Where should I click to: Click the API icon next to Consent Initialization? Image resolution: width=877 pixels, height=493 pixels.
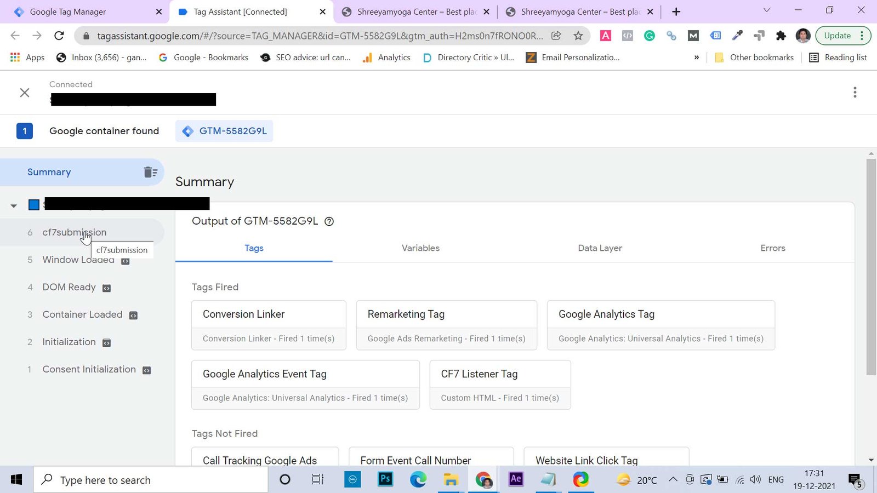point(146,370)
